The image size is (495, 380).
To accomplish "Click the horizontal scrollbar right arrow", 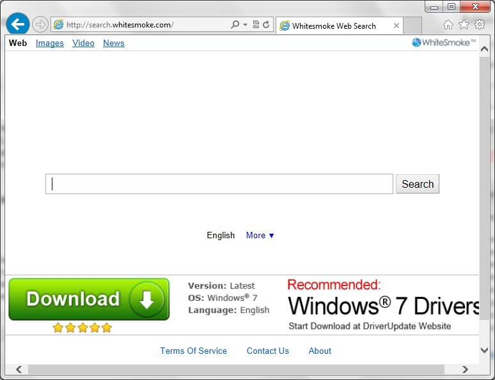I will (x=465, y=369).
